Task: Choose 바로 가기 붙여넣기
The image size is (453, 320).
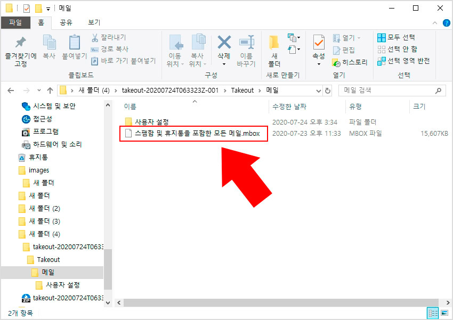Action: 124,61
